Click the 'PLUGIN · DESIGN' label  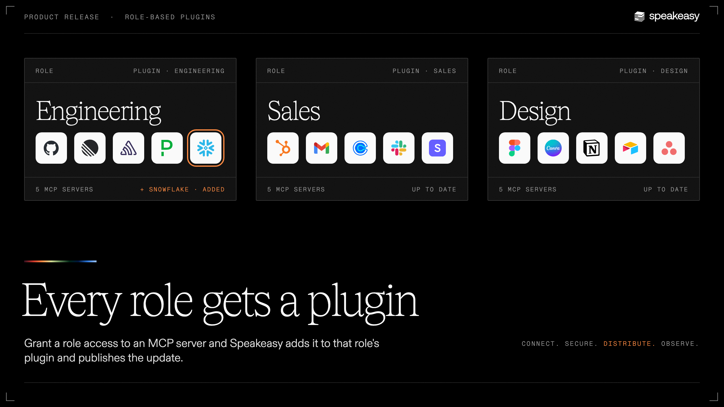[654, 71]
